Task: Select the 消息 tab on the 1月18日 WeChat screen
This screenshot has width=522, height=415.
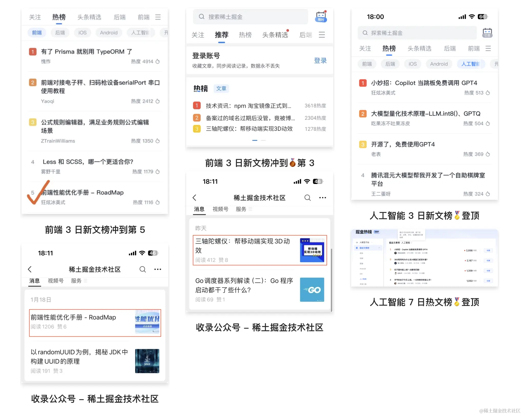Action: pos(35,281)
